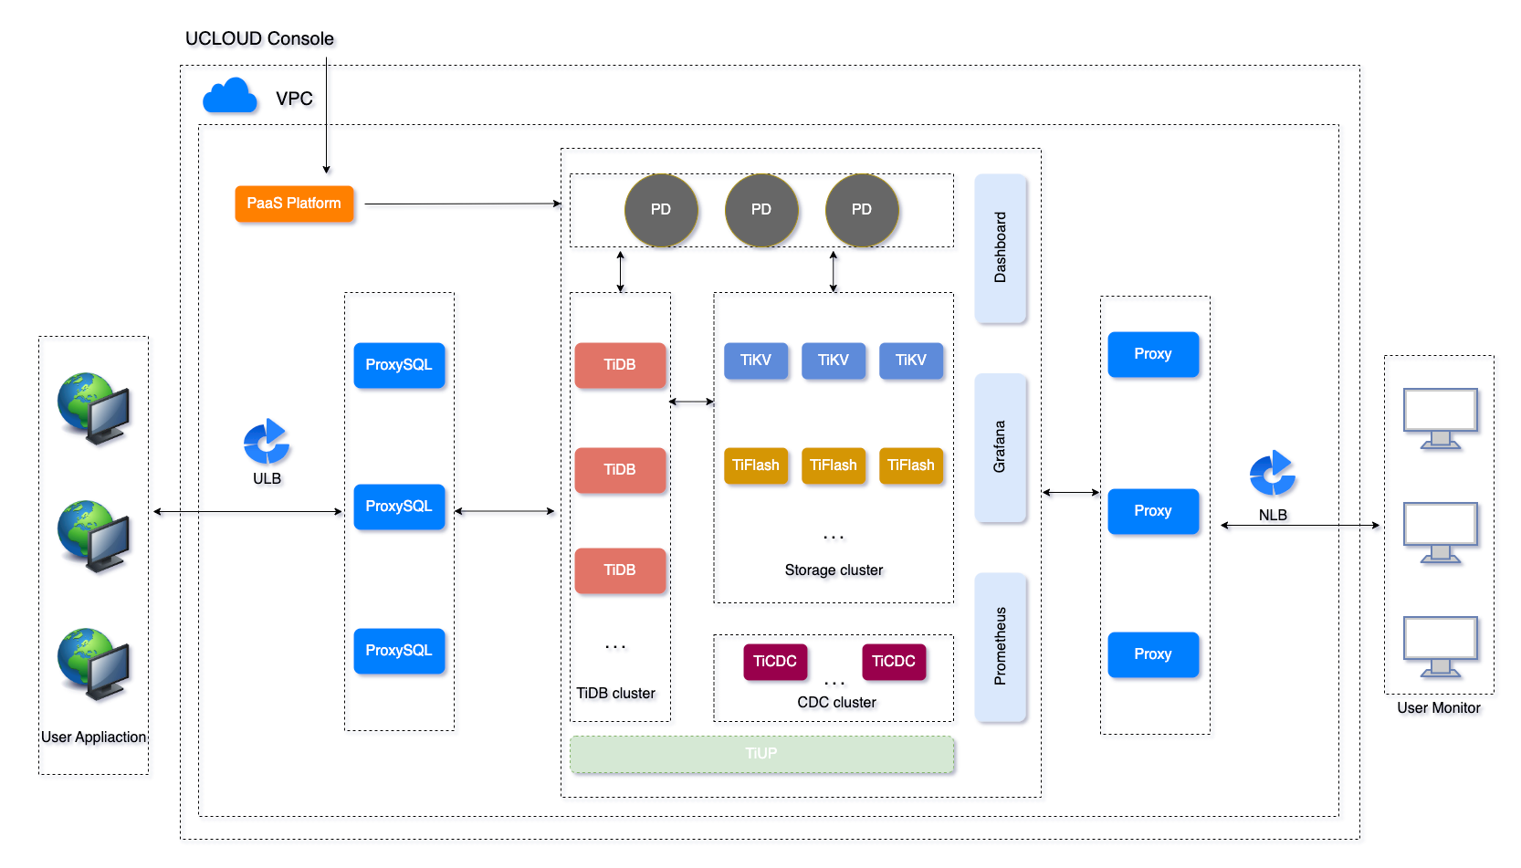Select the leftmost TiKV node
The image size is (1521, 868).
pyautogui.click(x=756, y=361)
